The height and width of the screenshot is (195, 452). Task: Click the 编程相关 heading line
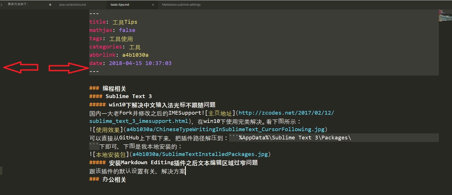pos(114,88)
